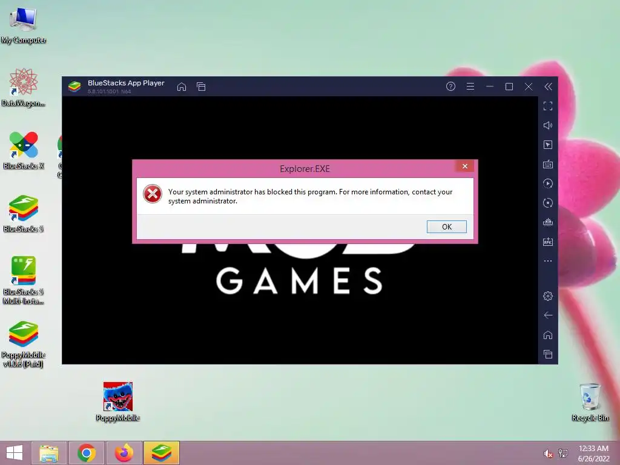The image size is (620, 465).
Task: Open Google Chrome from taskbar
Action: tap(87, 453)
